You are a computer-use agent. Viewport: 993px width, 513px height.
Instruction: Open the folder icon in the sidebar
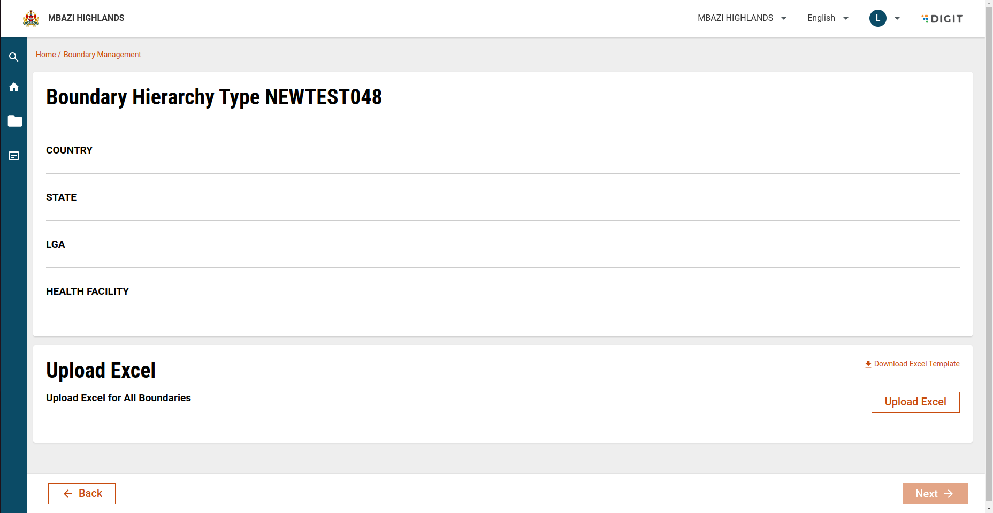tap(14, 121)
